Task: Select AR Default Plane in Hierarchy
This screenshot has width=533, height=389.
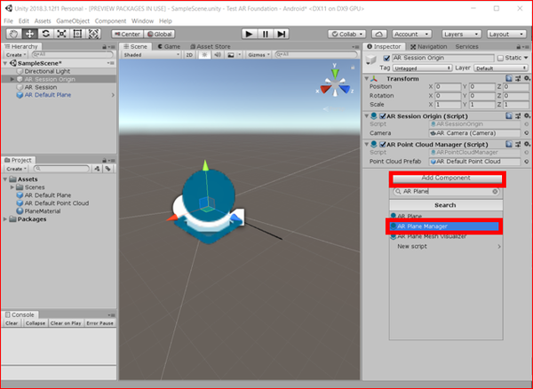Action: pos(48,95)
